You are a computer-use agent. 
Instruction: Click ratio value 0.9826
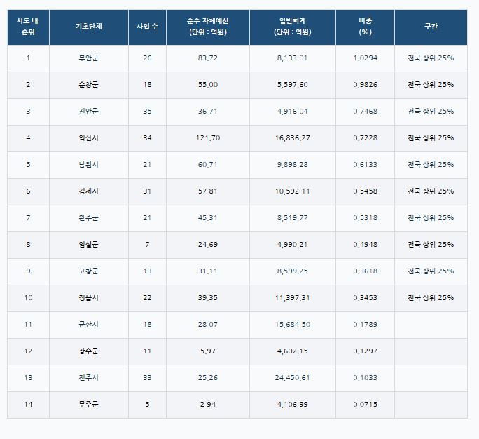coord(365,85)
